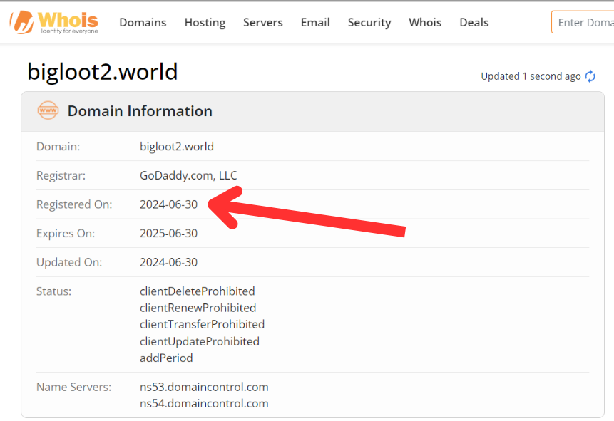Click the ns54.domaincontrol.com name server
The width and height of the screenshot is (614, 421).
[204, 403]
